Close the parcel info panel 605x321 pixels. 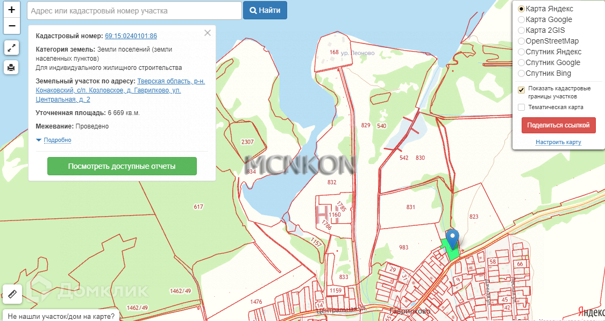pos(208,33)
